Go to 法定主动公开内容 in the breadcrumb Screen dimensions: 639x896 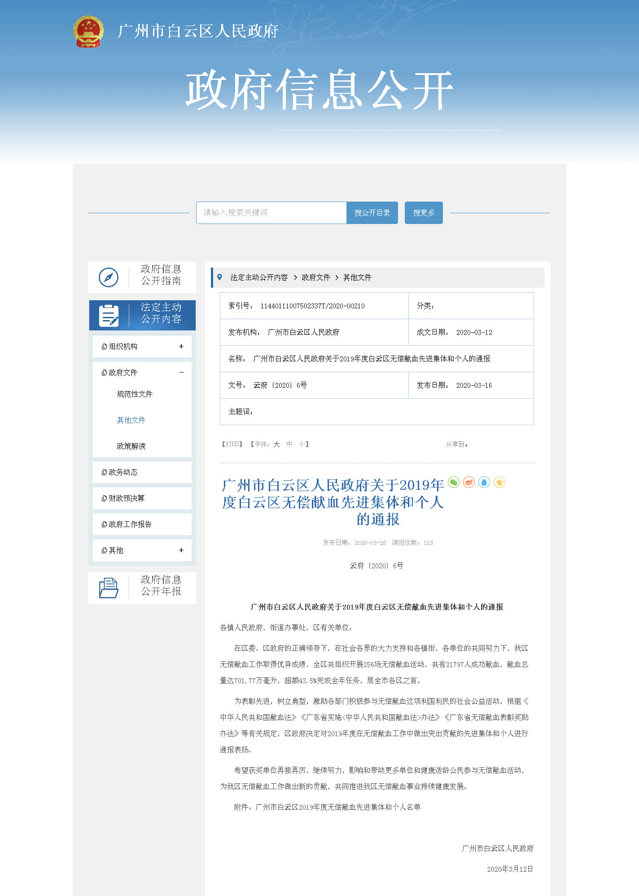pos(259,277)
